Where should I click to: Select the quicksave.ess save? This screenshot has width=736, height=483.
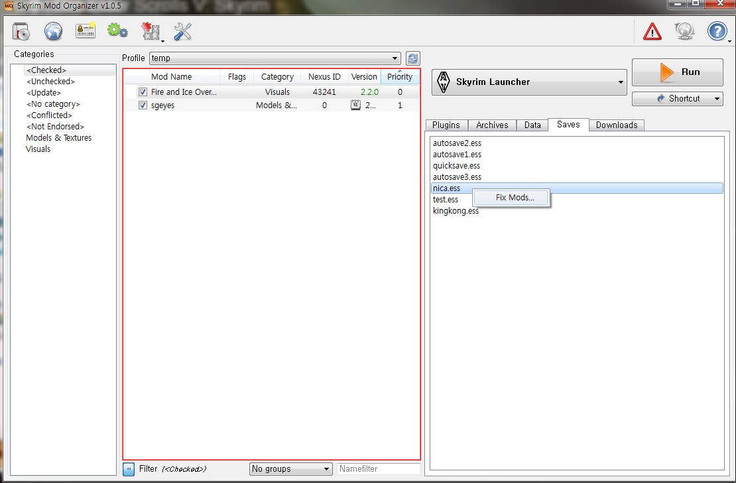click(x=456, y=166)
